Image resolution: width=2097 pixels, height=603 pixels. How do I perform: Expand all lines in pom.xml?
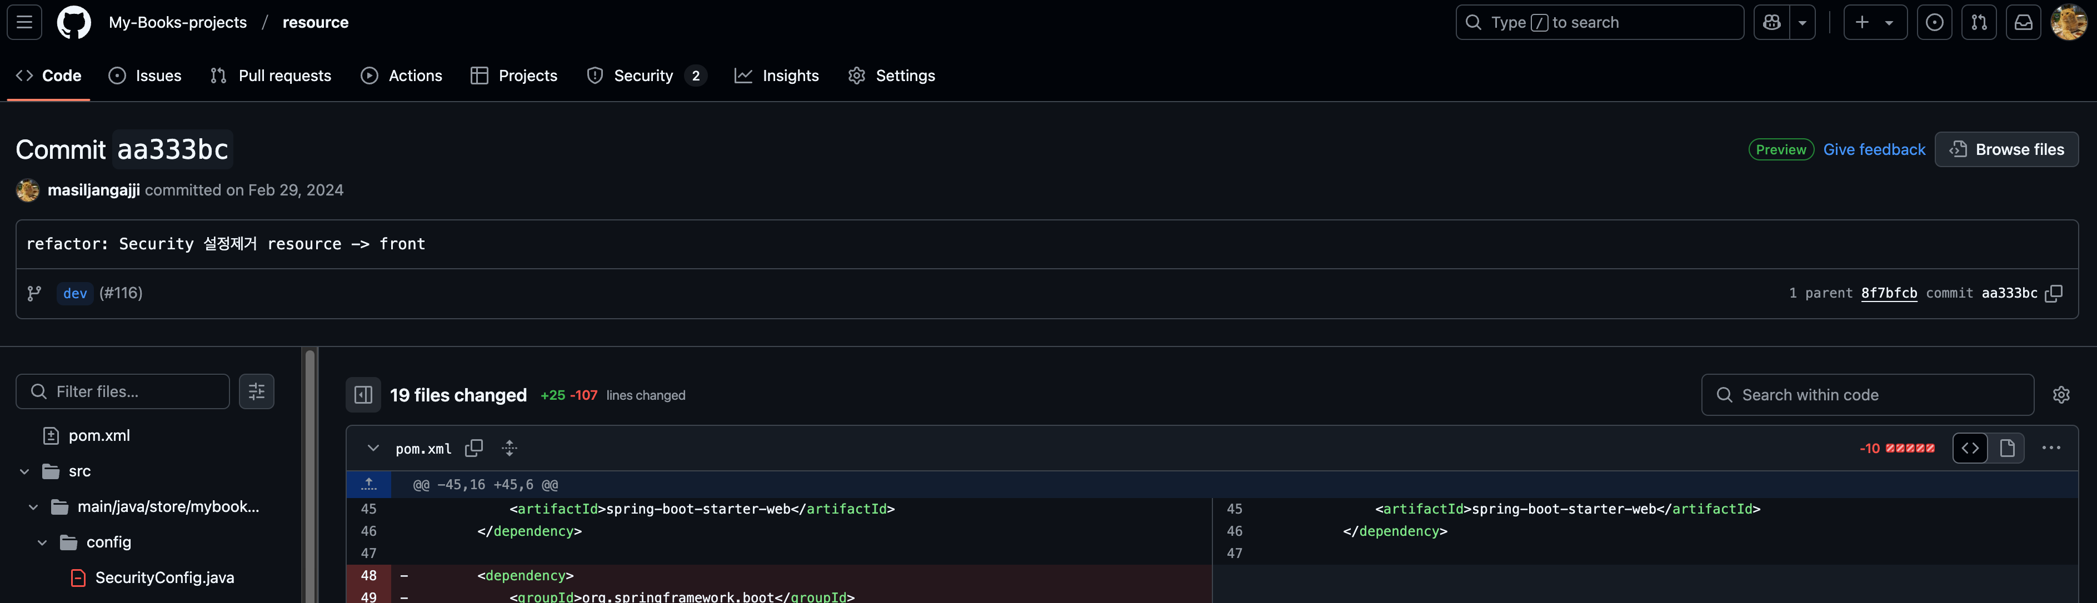point(510,449)
